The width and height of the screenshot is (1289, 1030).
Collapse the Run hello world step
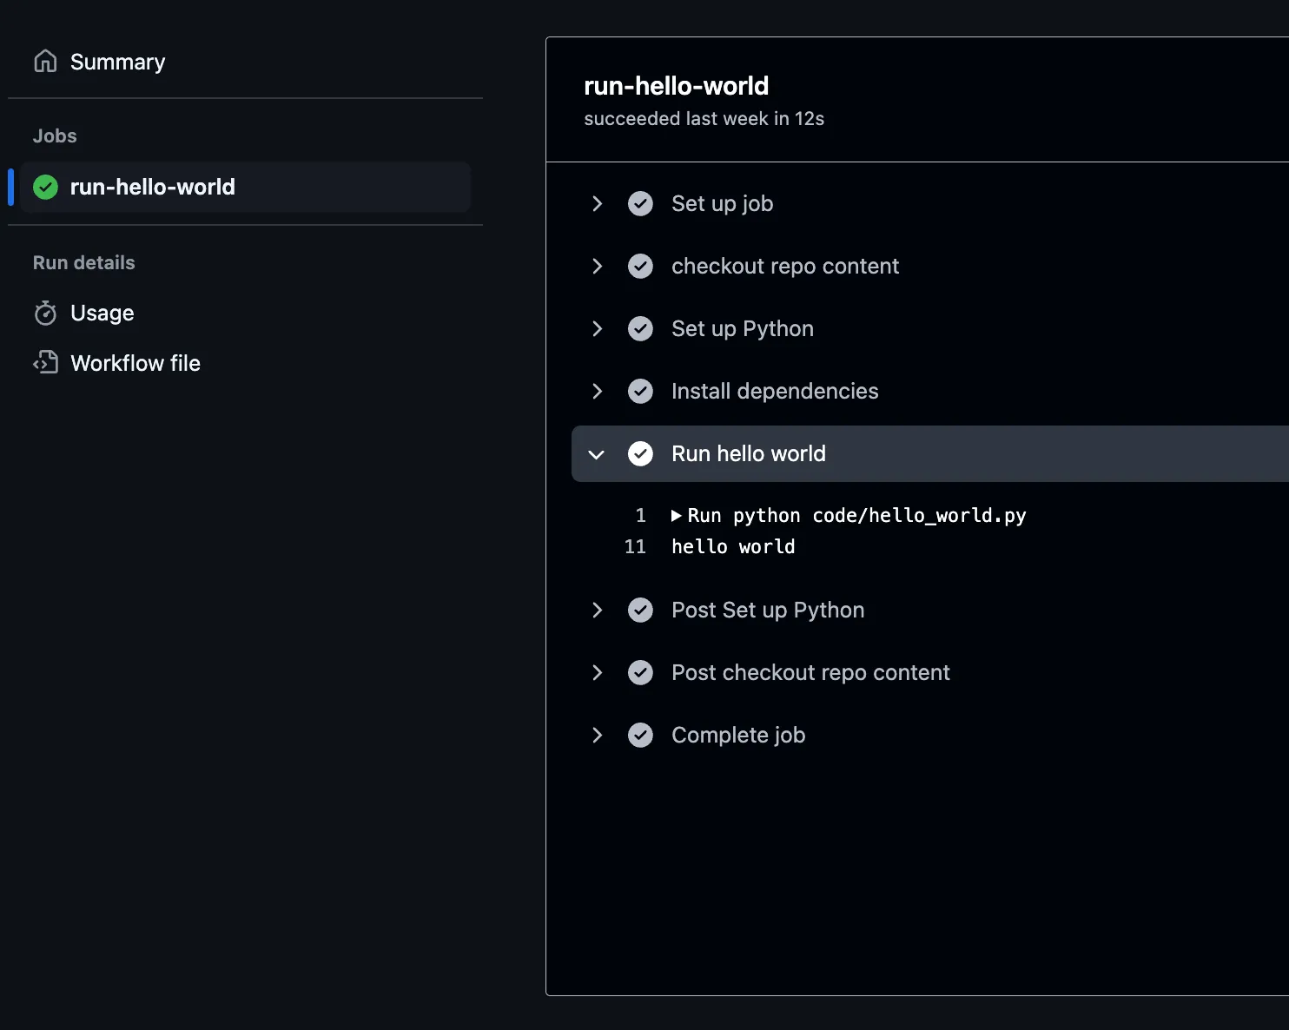pos(597,454)
